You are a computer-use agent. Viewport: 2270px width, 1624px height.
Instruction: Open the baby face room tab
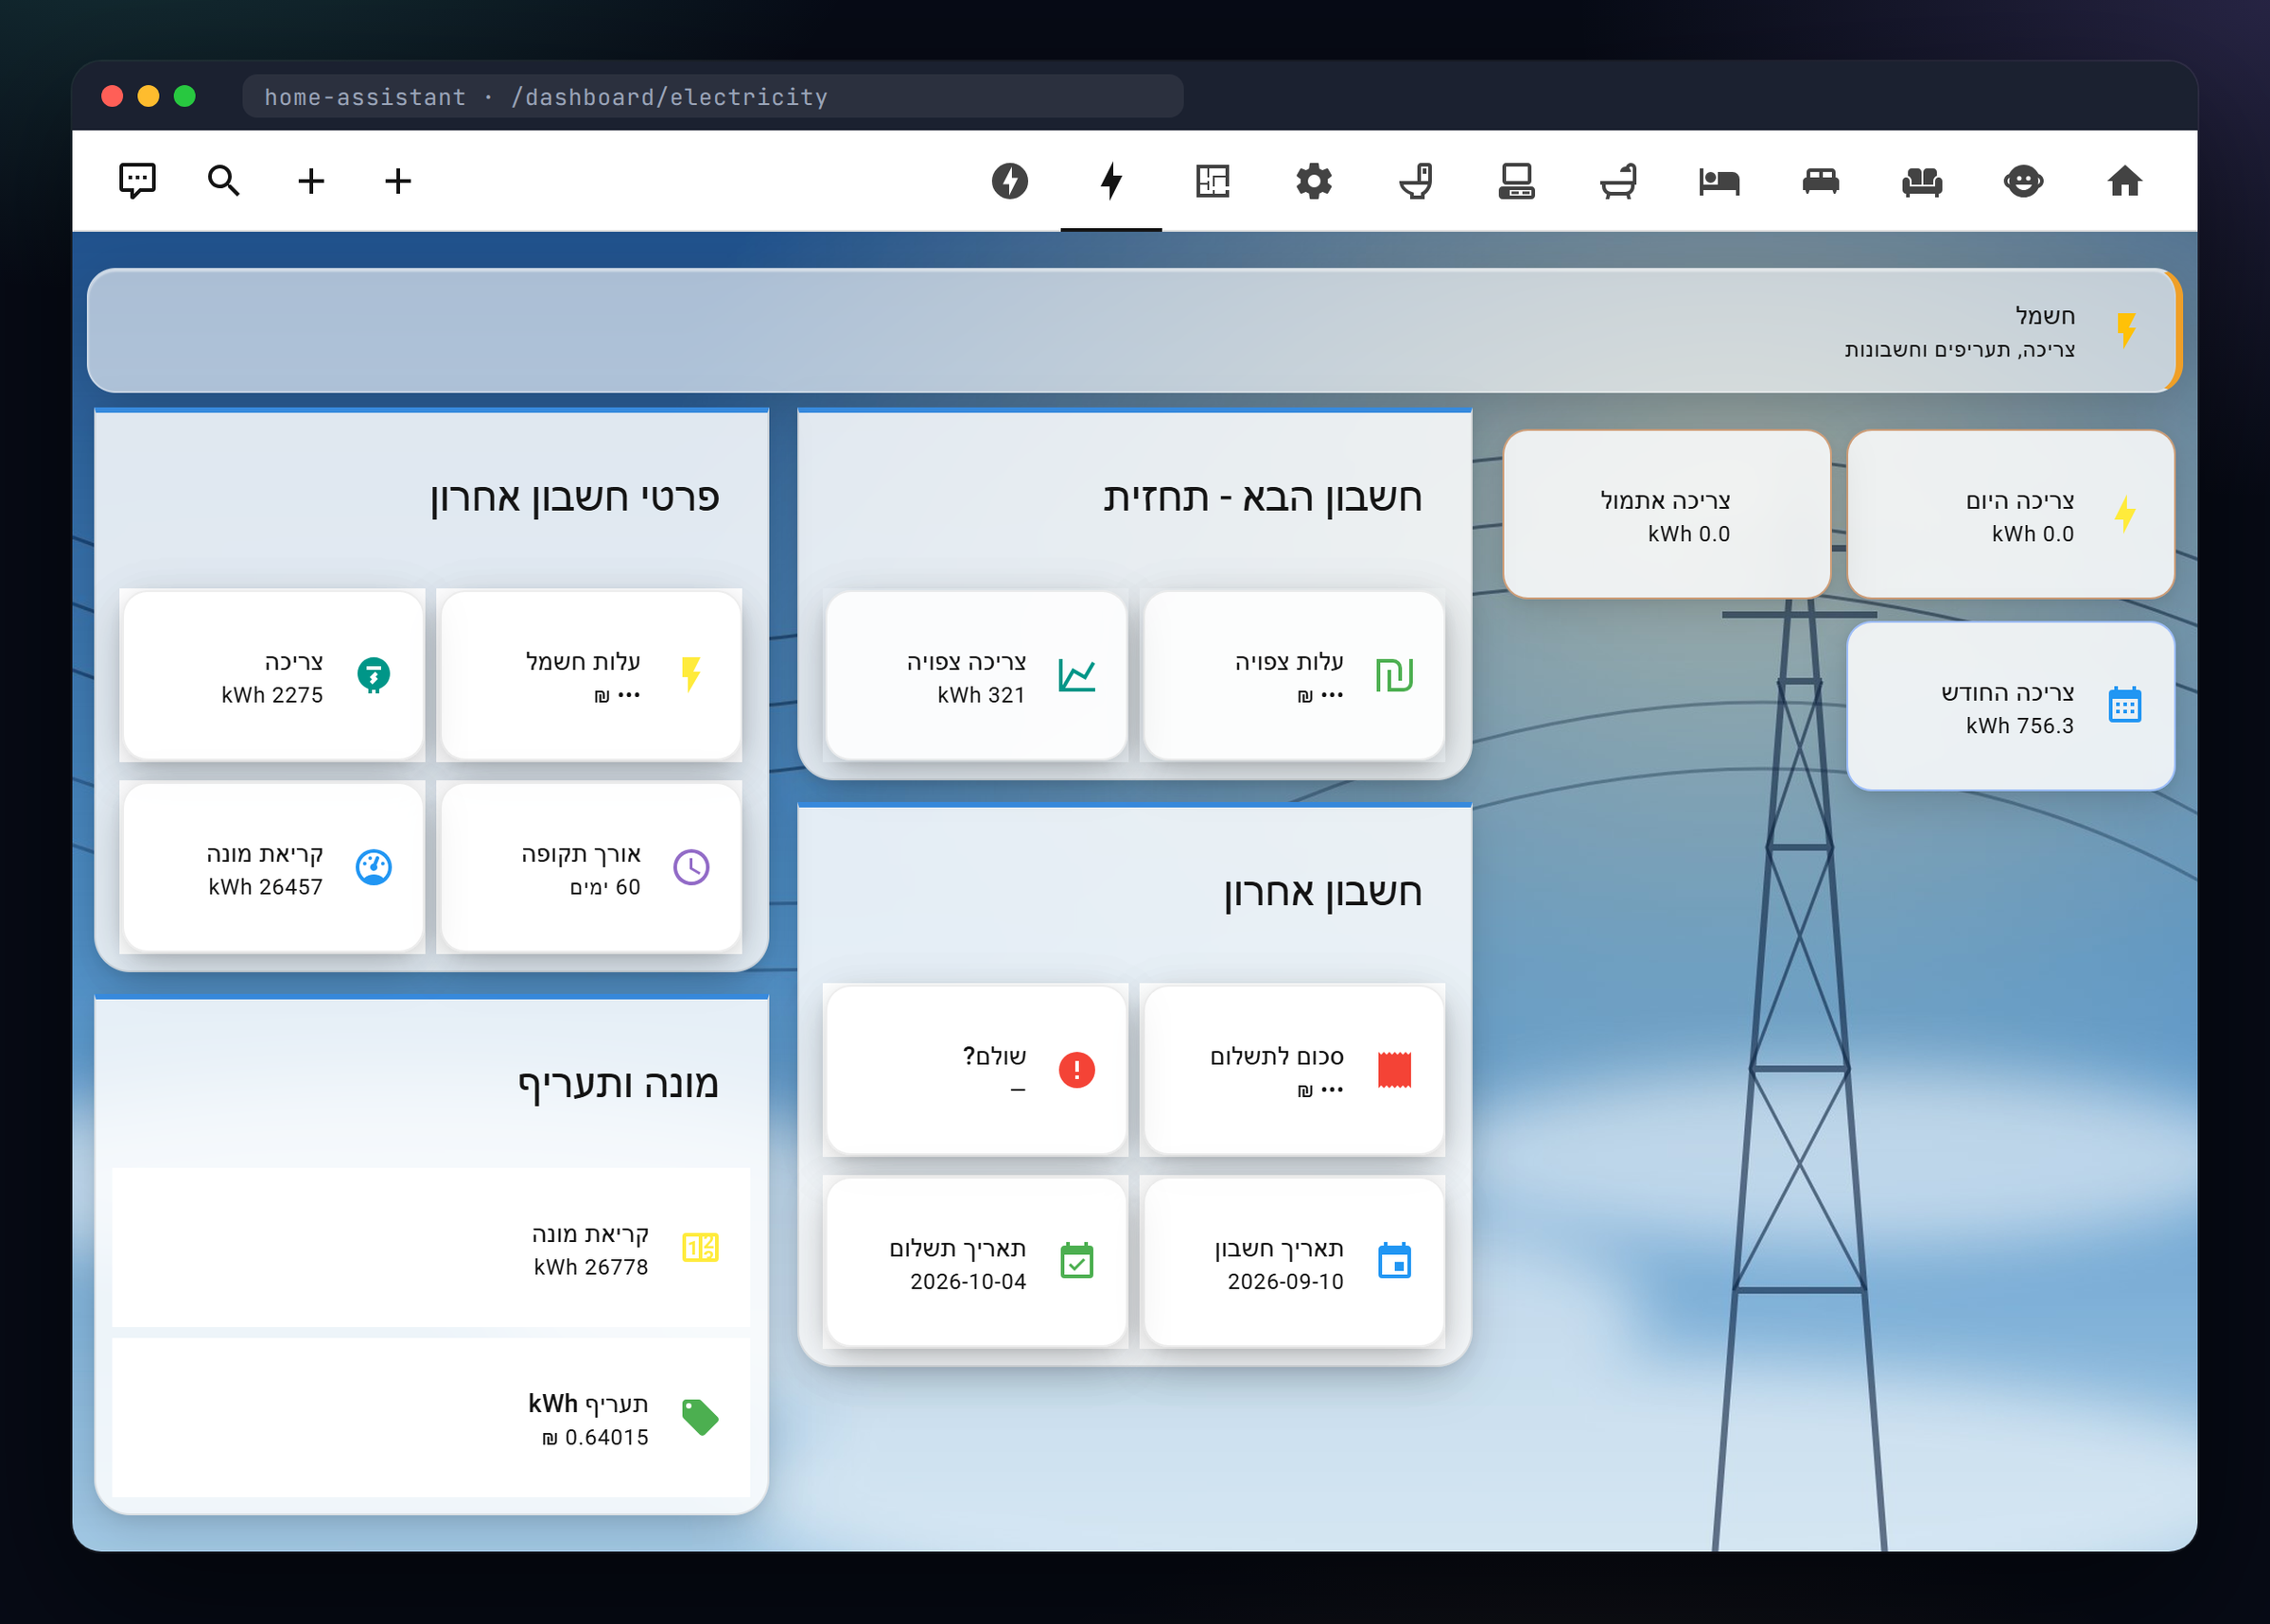pyautogui.click(x=2023, y=181)
